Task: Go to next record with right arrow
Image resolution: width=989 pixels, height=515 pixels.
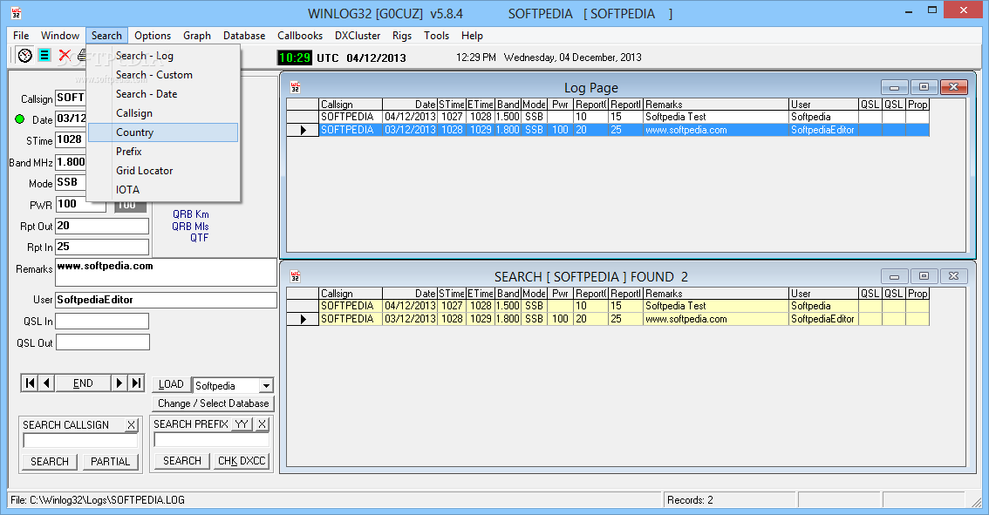Action: pos(119,383)
